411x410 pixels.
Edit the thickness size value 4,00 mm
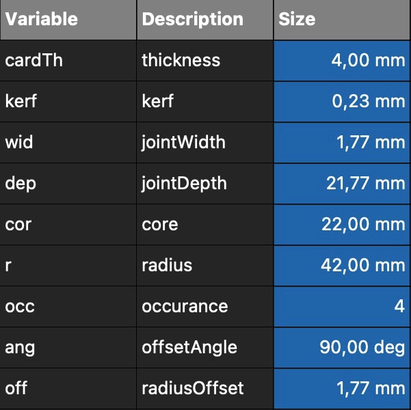[x=342, y=61]
